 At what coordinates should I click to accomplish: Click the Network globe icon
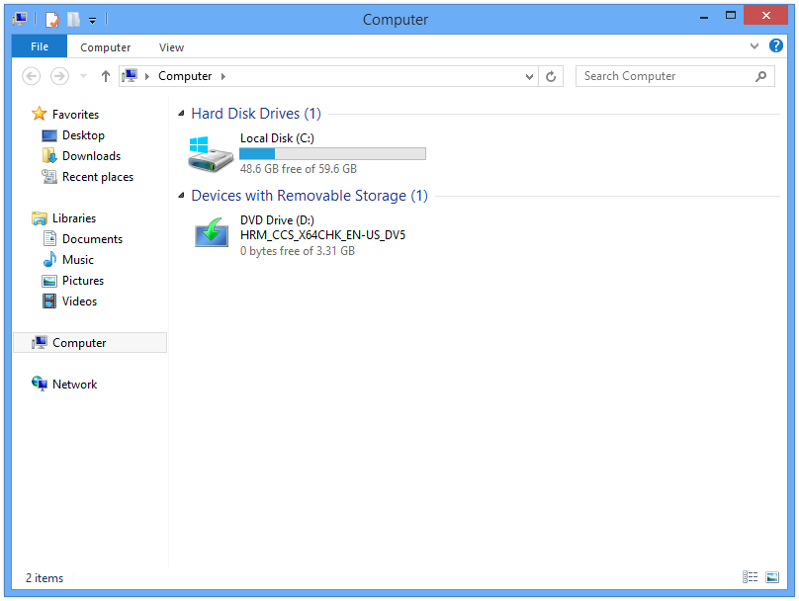(x=40, y=384)
